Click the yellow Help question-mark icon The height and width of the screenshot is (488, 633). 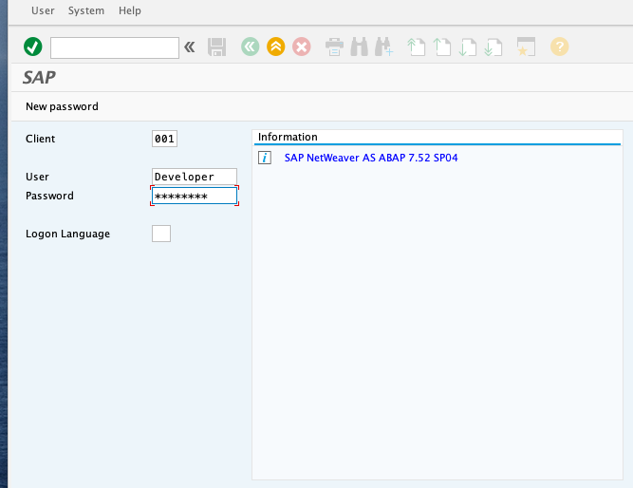point(560,47)
